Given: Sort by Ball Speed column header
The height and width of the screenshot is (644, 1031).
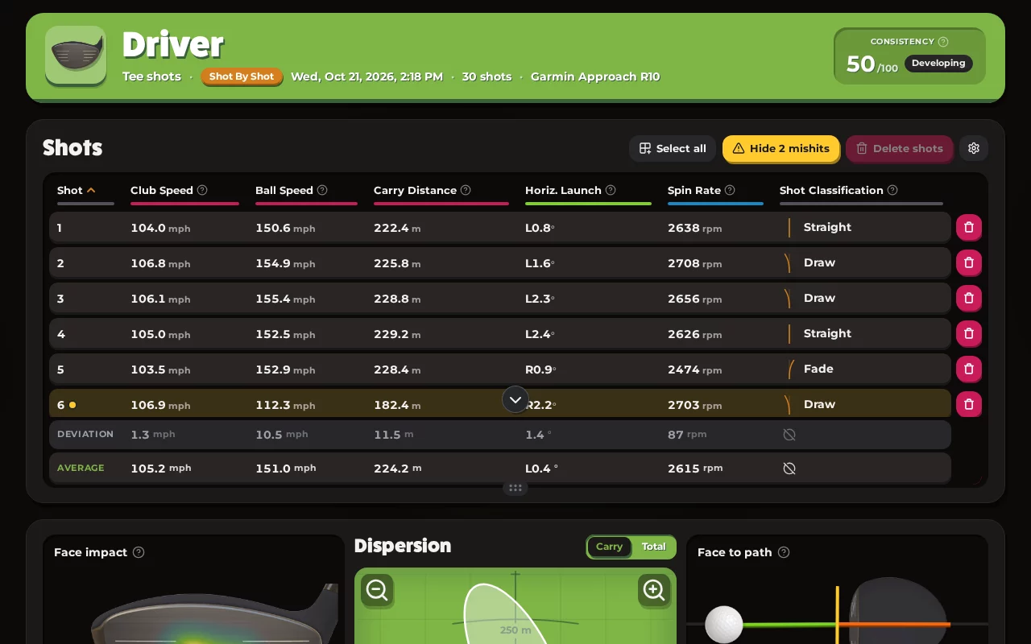Looking at the screenshot, I should click(284, 190).
